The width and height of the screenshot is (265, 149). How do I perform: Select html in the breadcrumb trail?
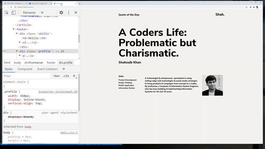coord(7,62)
